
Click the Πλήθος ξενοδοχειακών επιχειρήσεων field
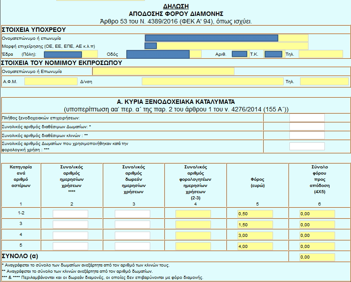click(307, 118)
